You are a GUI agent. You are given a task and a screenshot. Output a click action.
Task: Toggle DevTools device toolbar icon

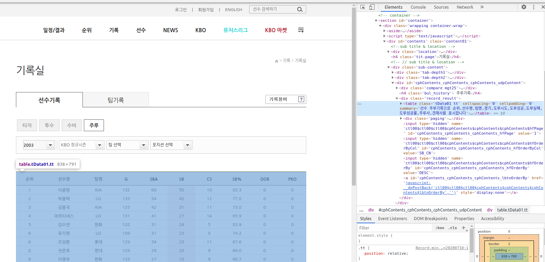tap(372, 7)
